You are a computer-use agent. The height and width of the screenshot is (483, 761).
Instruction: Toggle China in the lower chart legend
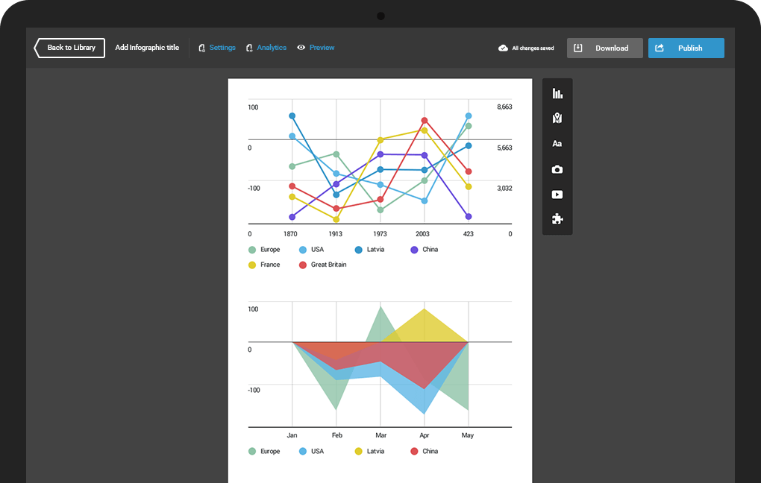point(424,451)
